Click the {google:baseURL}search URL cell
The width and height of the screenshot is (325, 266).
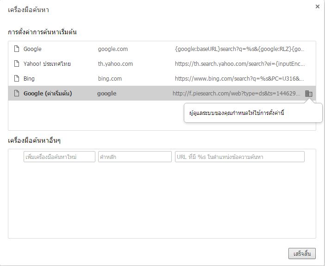point(239,49)
